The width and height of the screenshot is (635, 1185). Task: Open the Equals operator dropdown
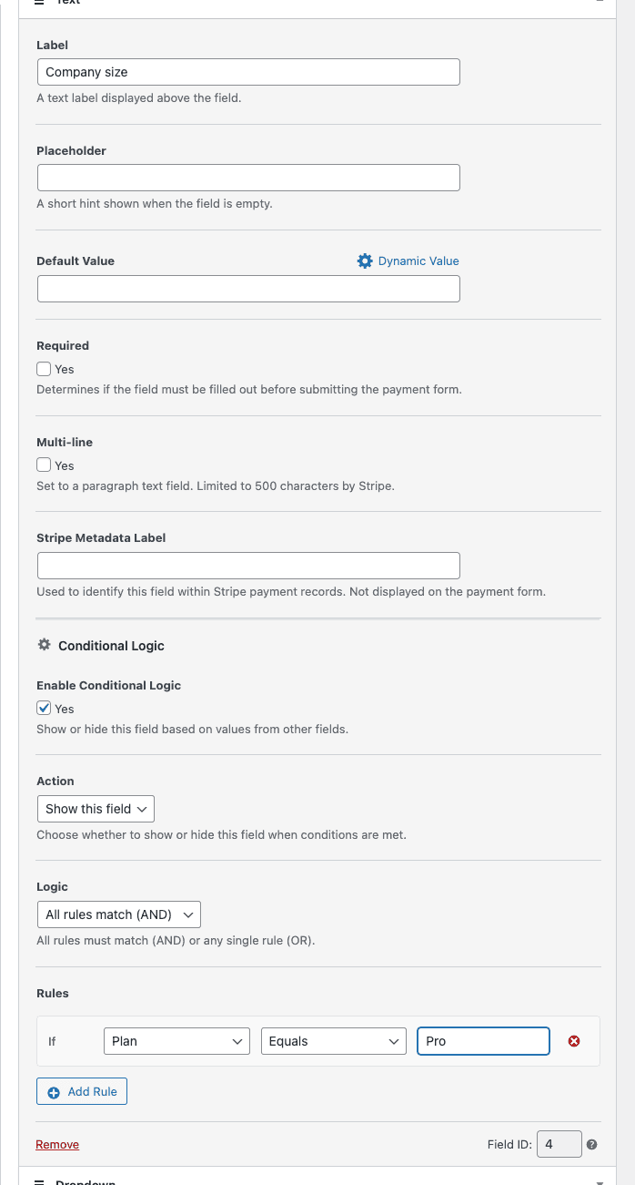coord(334,1041)
